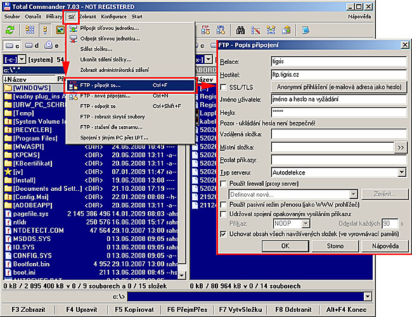Click Nápověda button in FTP dialog
Screen dimensions: 412x317
[x=385, y=246]
